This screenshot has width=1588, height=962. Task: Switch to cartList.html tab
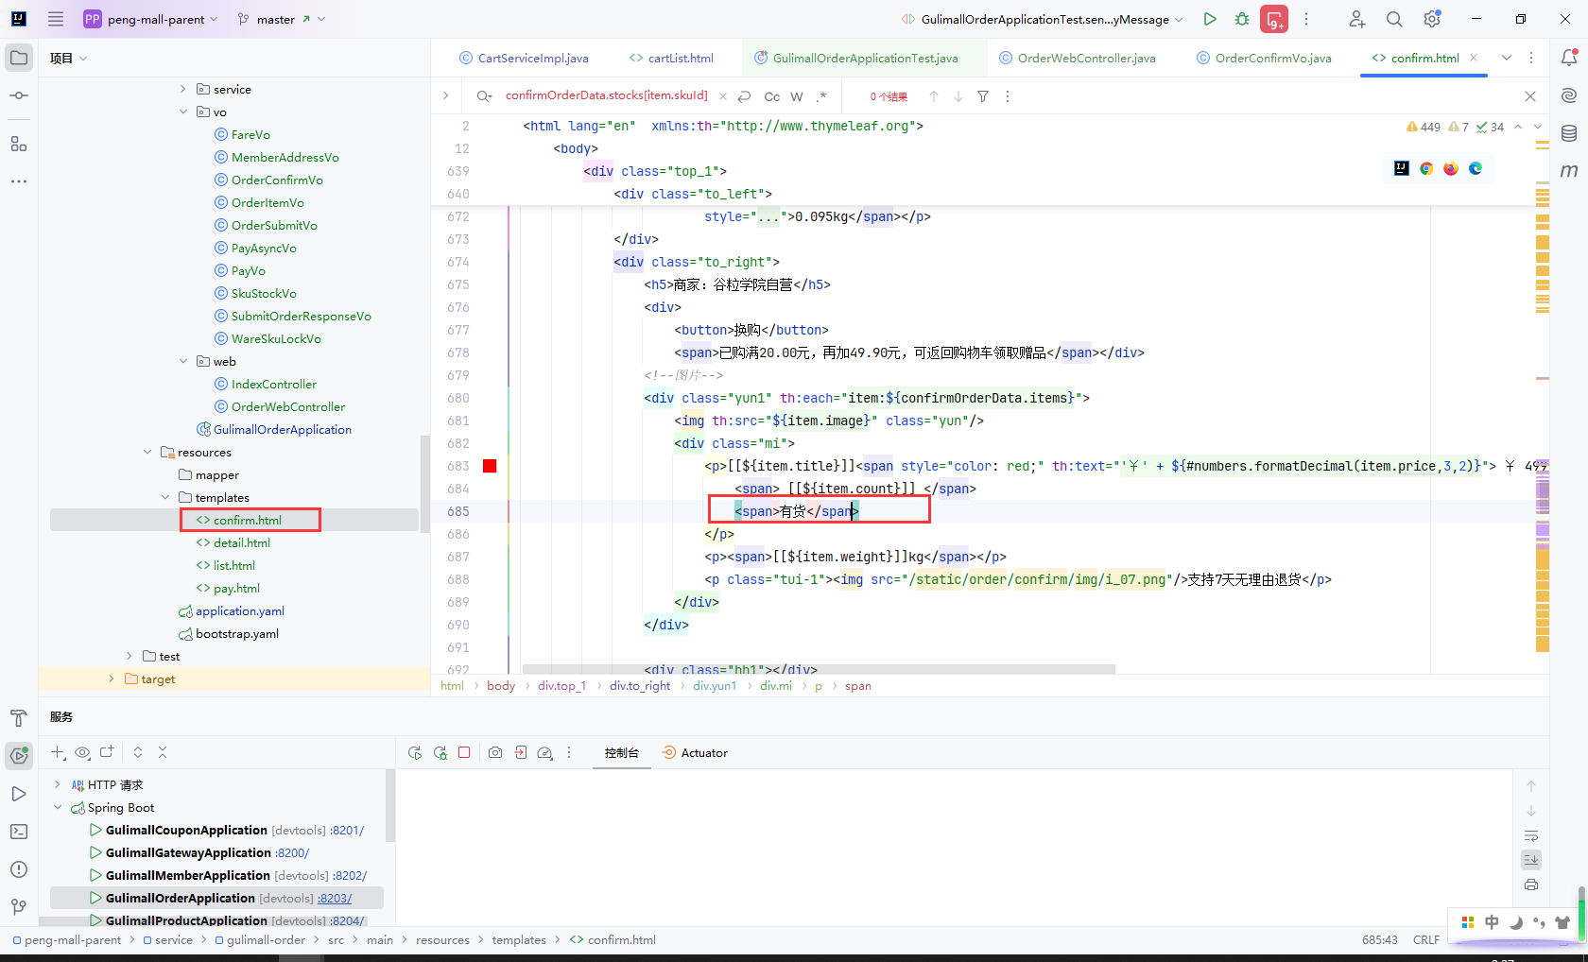click(671, 58)
